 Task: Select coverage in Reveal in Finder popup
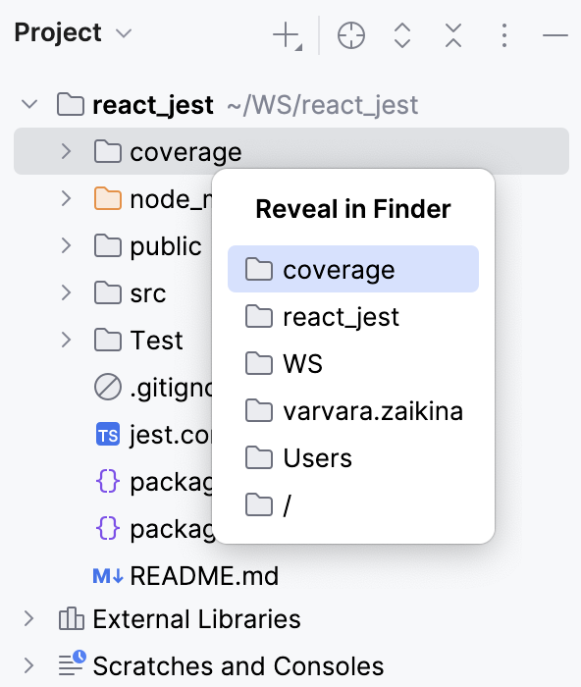[353, 269]
